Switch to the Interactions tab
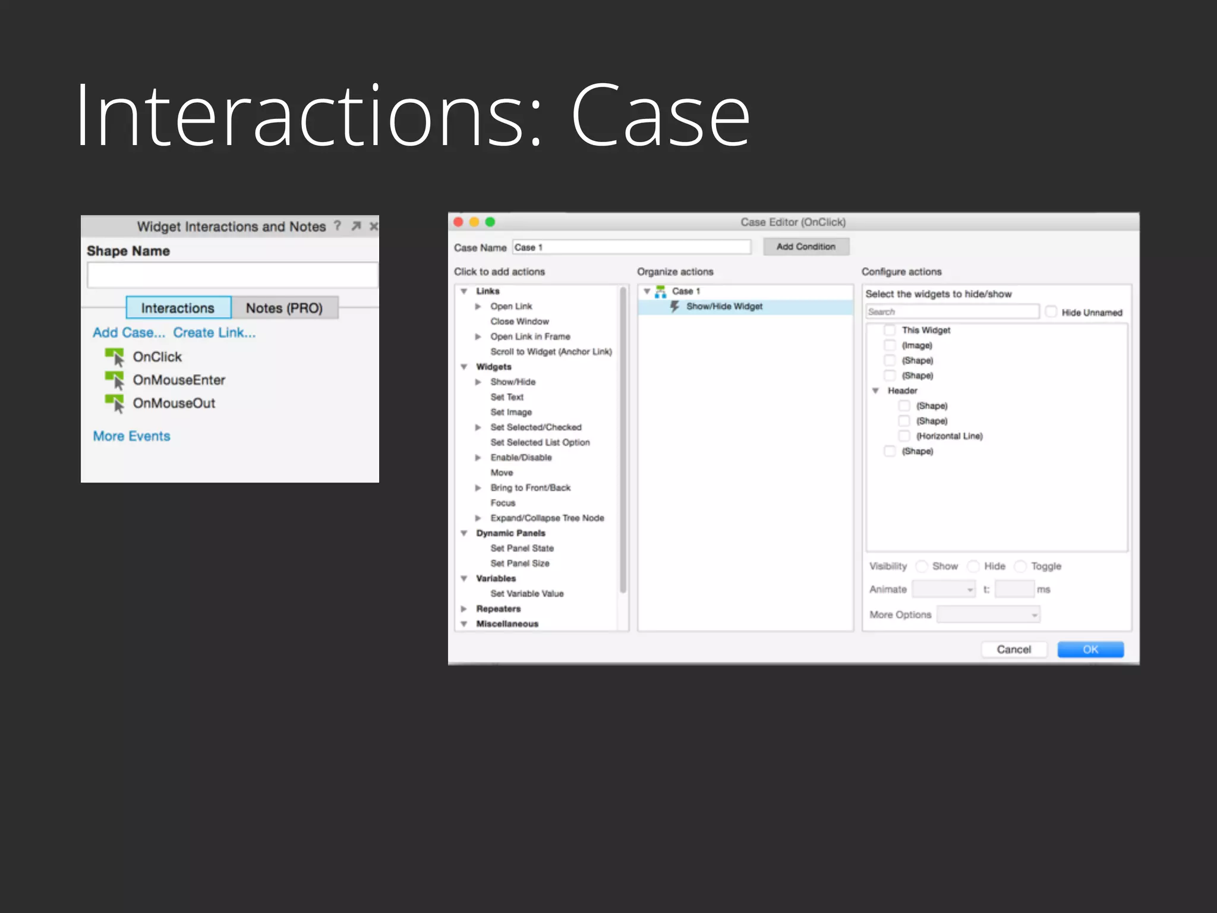This screenshot has width=1217, height=913. tap(178, 308)
